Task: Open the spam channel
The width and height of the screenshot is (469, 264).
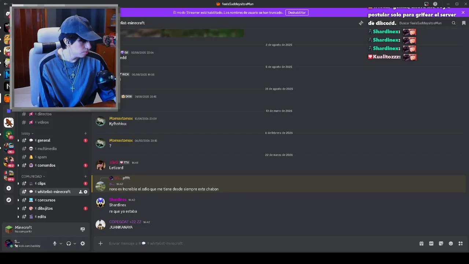Action: point(54,157)
